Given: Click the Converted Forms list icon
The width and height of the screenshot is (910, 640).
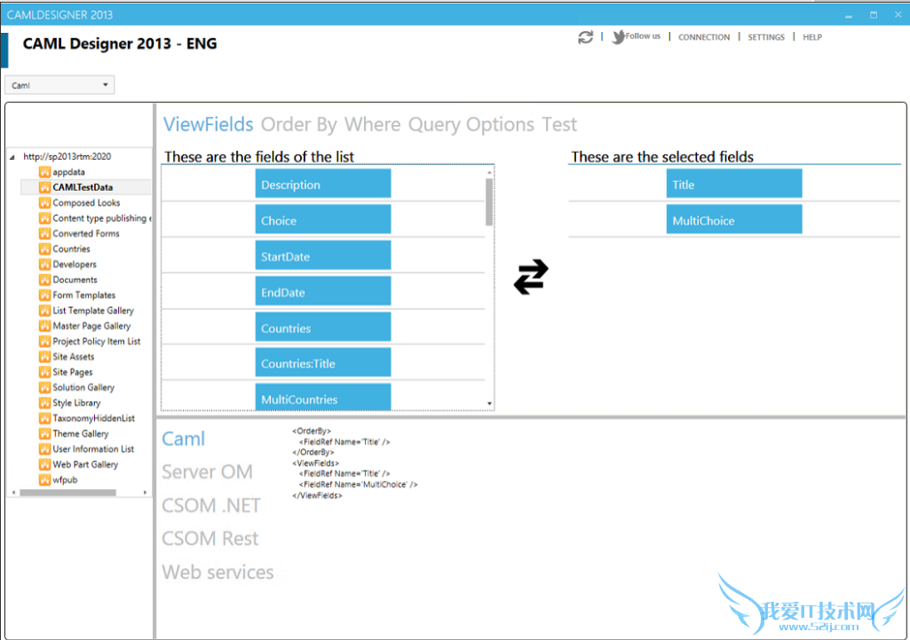Looking at the screenshot, I should point(44,233).
